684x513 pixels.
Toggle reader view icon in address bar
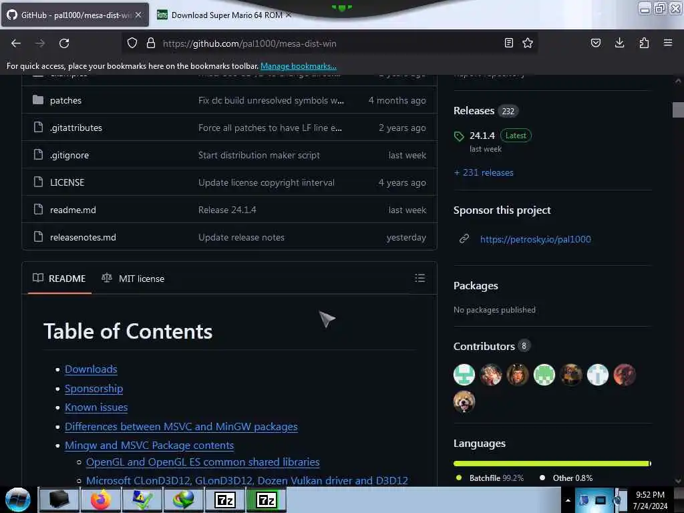coord(508,43)
